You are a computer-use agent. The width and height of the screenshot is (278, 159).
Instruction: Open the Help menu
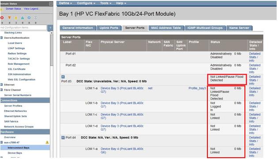click(x=121, y=3)
